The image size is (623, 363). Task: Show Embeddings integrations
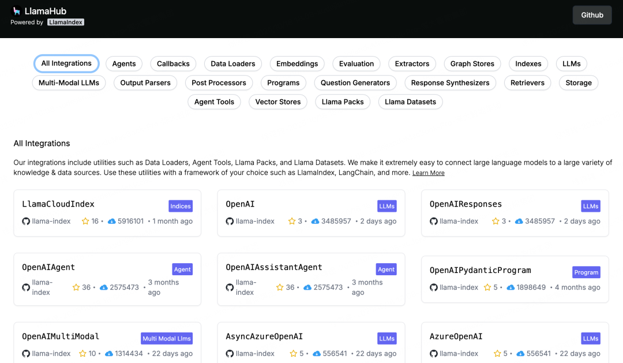297,63
